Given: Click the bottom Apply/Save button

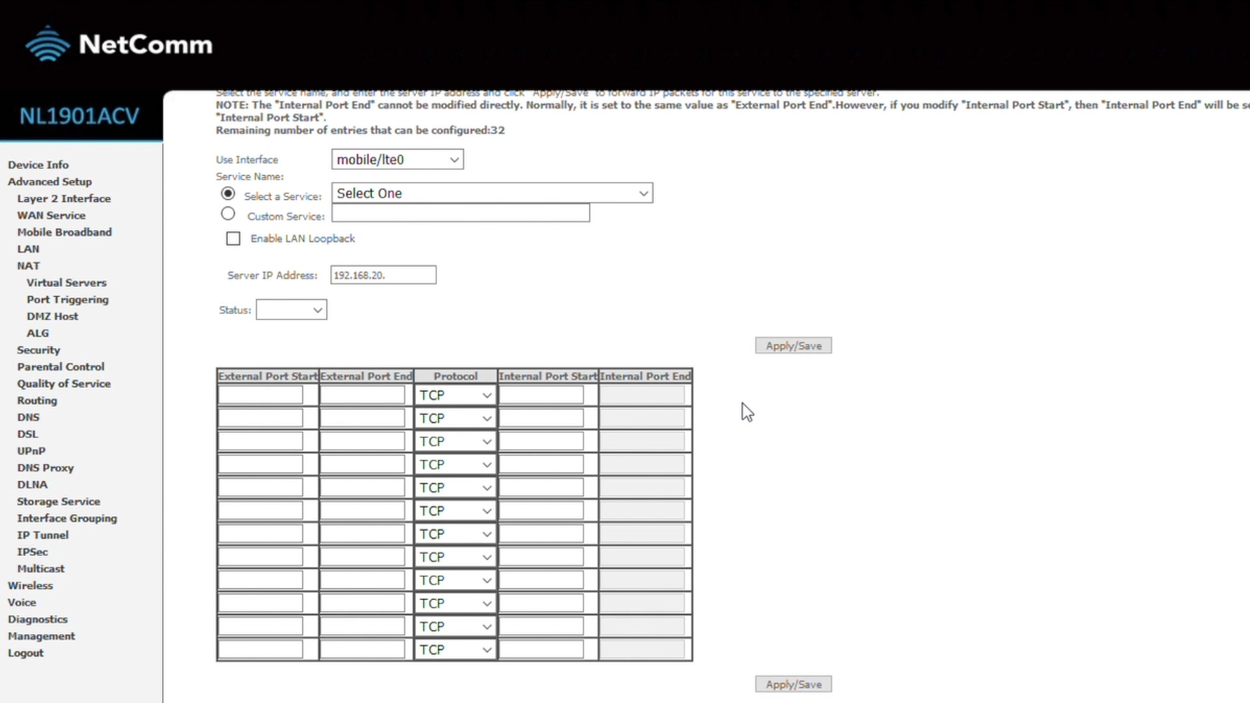Looking at the screenshot, I should (793, 684).
